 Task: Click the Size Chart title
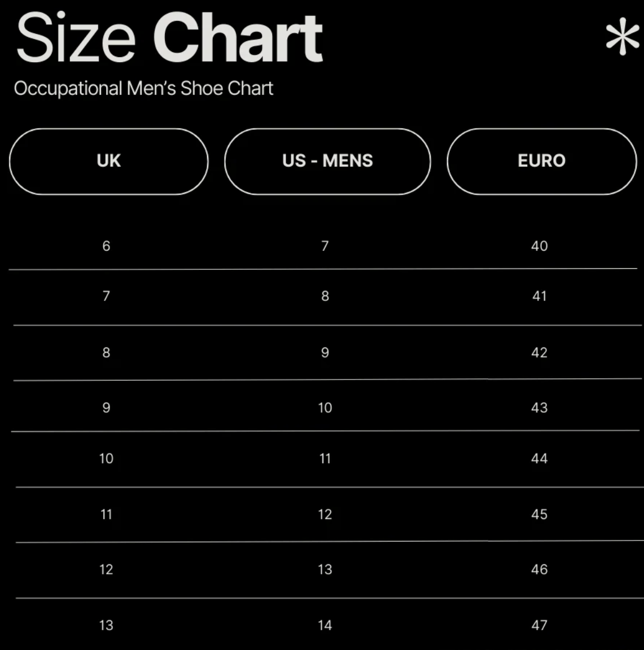tap(169, 38)
